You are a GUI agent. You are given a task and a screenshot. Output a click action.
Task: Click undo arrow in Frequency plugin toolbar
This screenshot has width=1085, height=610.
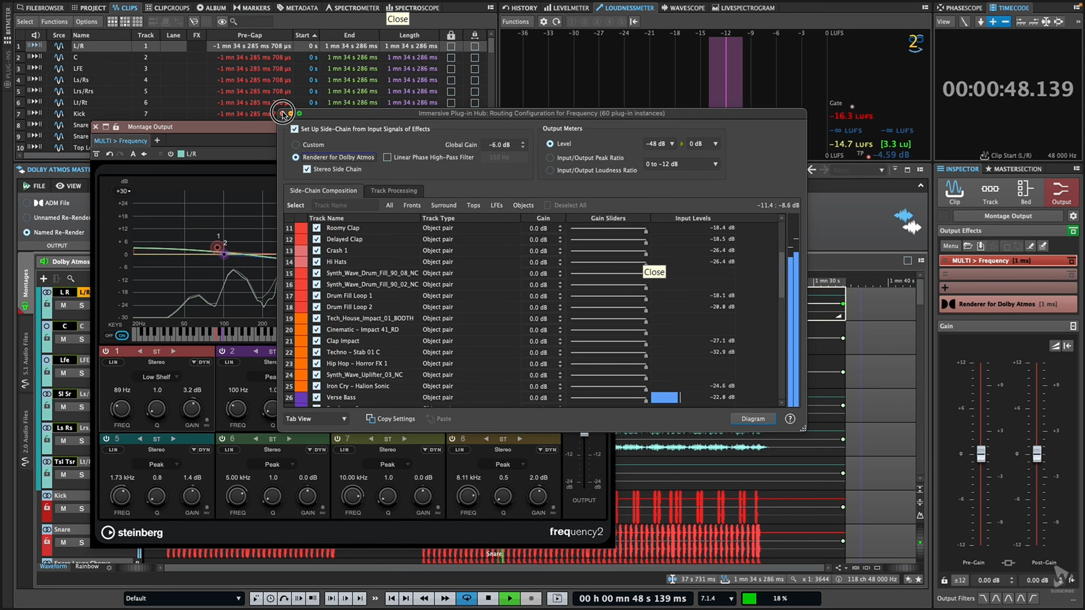click(x=110, y=154)
